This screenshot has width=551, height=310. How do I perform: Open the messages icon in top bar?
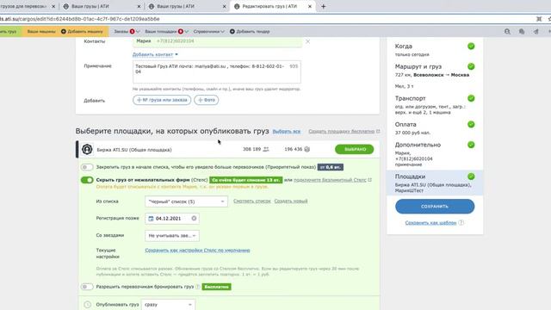522,32
